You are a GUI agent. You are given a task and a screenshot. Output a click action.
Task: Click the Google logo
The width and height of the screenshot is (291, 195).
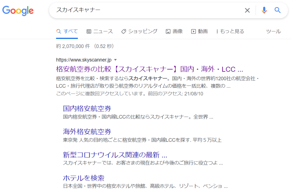[18, 11]
